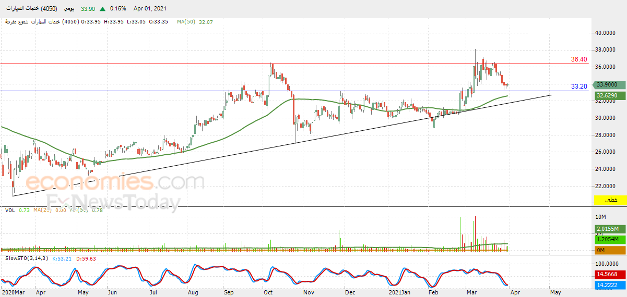
Task: Open the يومي daily interval selector
Action: tap(68, 9)
